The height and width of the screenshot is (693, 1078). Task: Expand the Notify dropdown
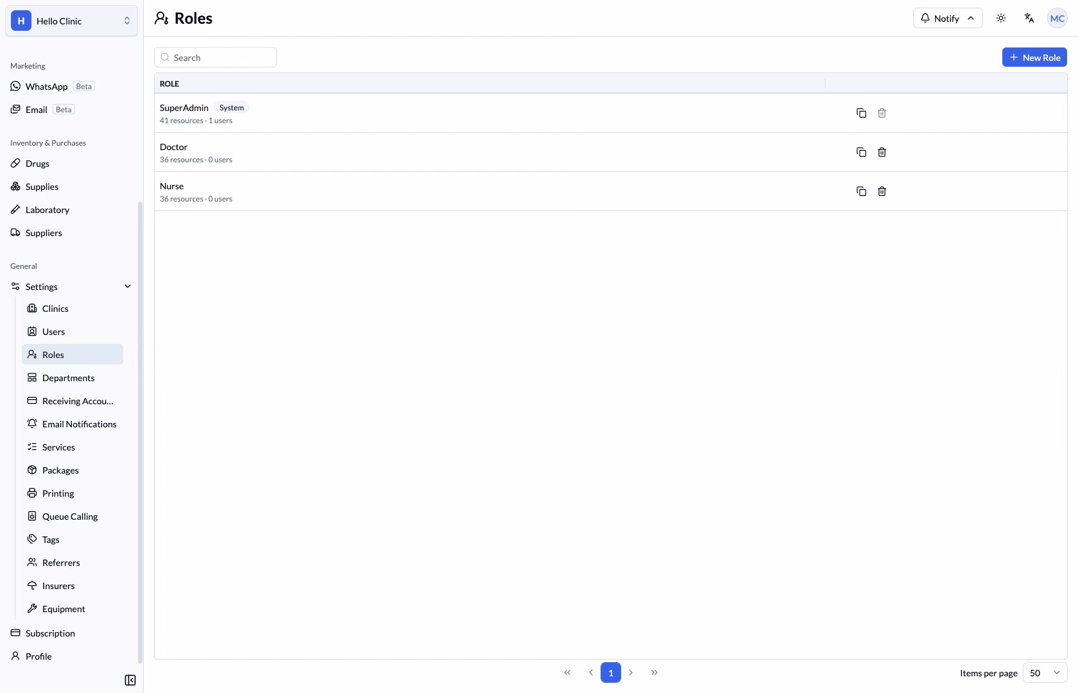[948, 18]
